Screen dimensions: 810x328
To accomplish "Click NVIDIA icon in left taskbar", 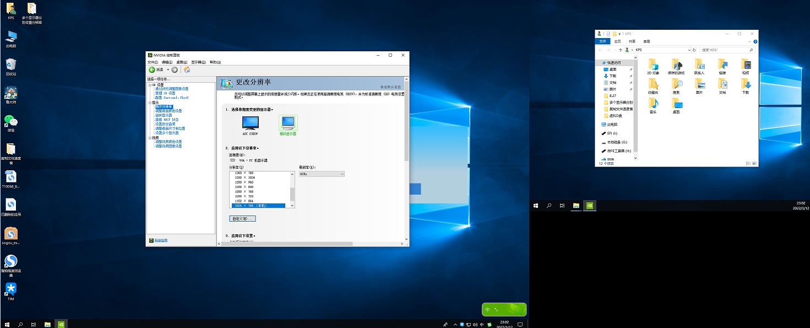I will [x=62, y=324].
